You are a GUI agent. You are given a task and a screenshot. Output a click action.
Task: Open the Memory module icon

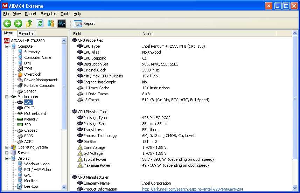[x=20, y=119]
